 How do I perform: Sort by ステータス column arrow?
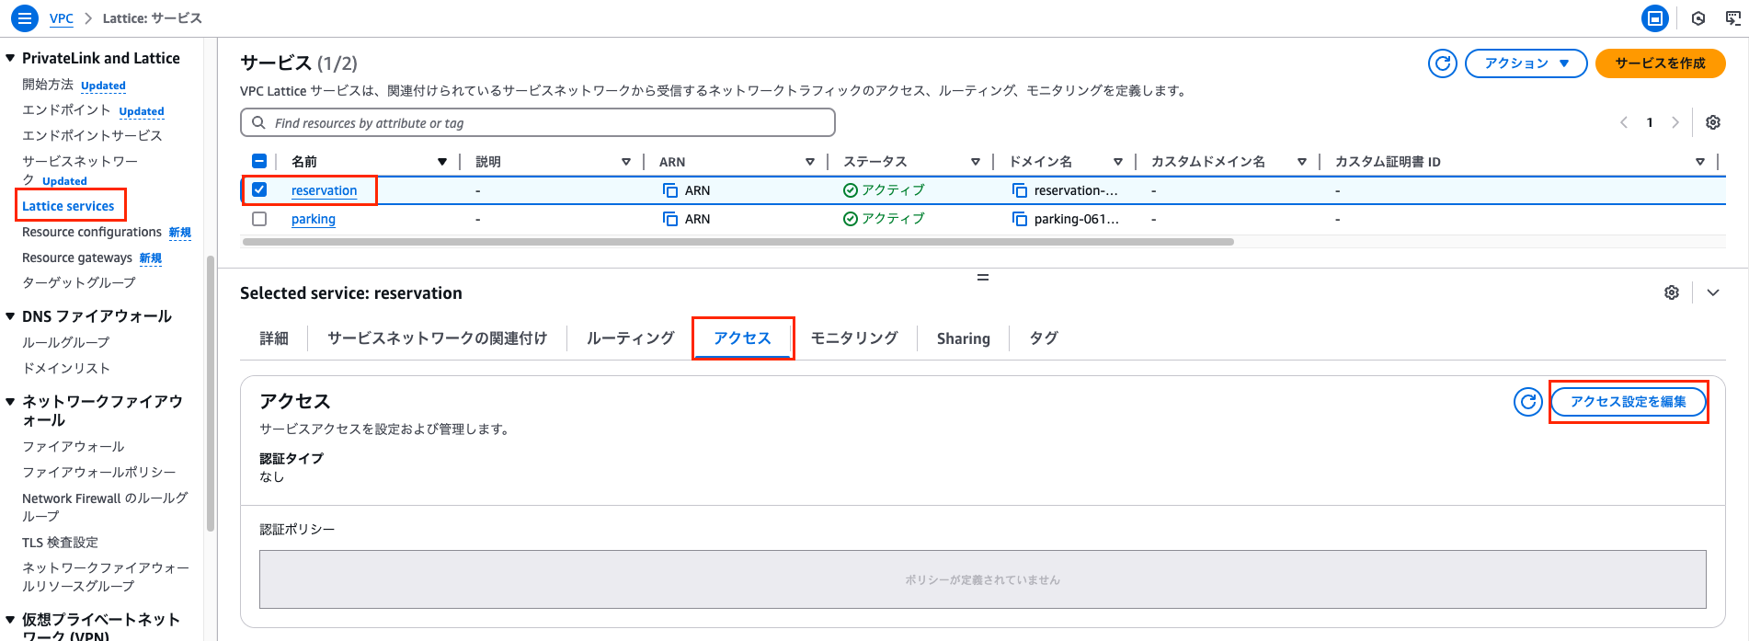click(x=976, y=162)
